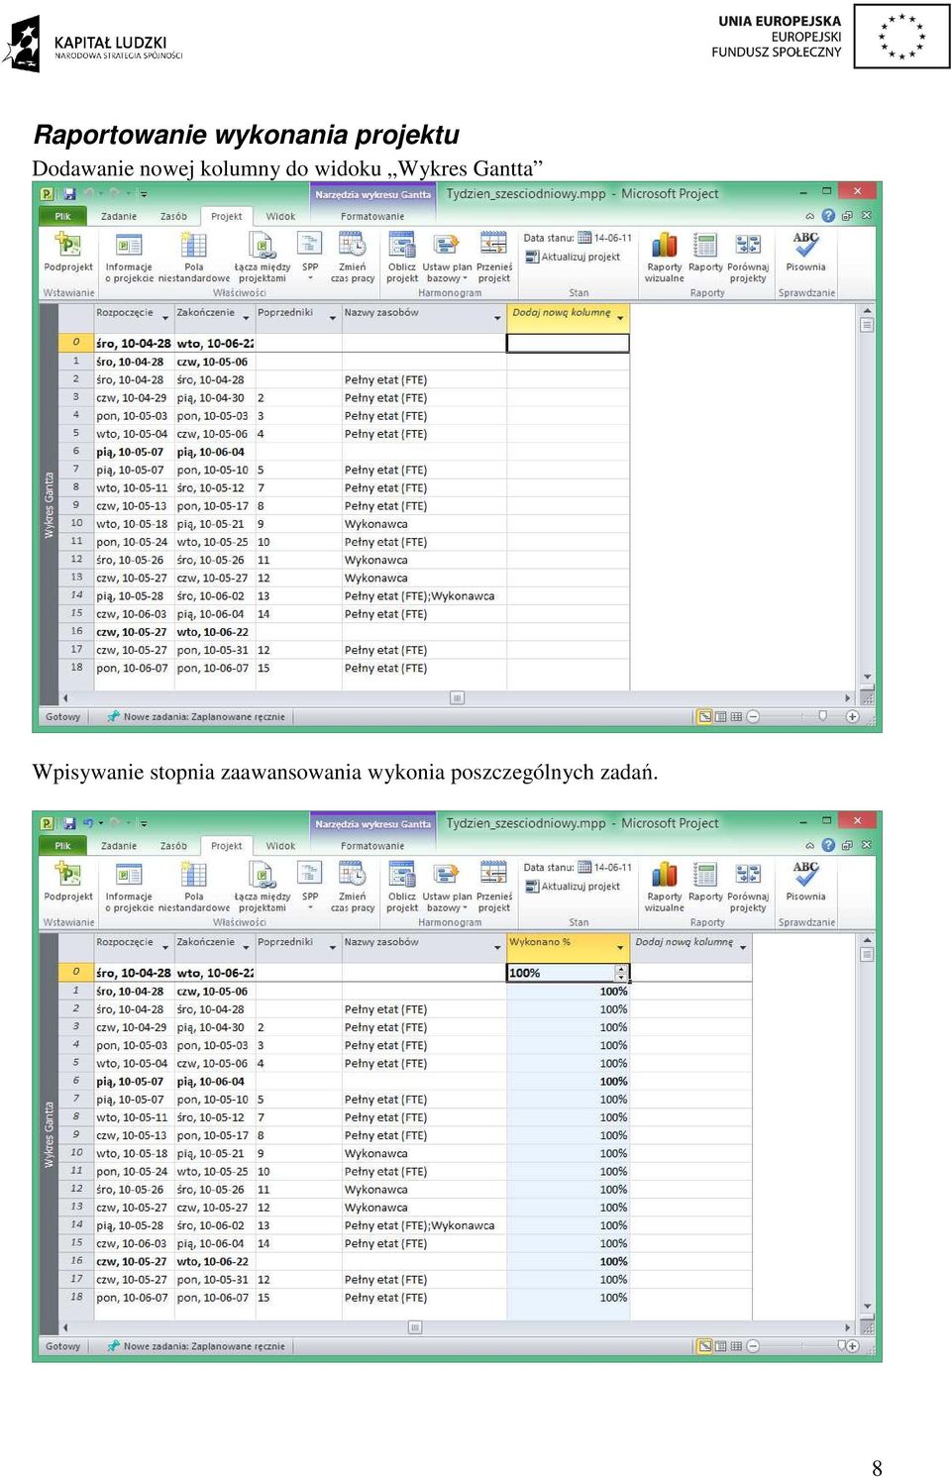The width and height of the screenshot is (951, 1477).
Task: Open Nazwy zasobów column arrow in the Wykonano % window
Action: click(497, 948)
